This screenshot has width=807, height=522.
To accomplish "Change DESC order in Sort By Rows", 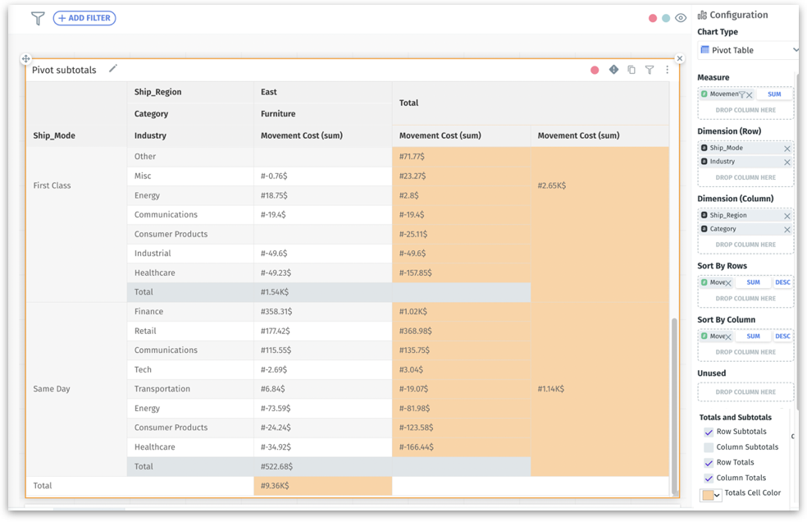I will pyautogui.click(x=782, y=282).
